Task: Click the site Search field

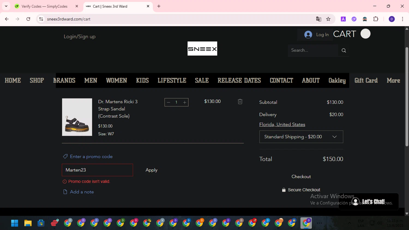Action: [x=313, y=50]
